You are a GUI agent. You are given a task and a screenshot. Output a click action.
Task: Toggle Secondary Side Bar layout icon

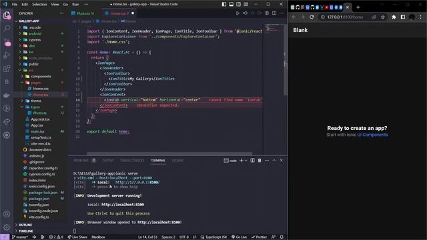239,4
